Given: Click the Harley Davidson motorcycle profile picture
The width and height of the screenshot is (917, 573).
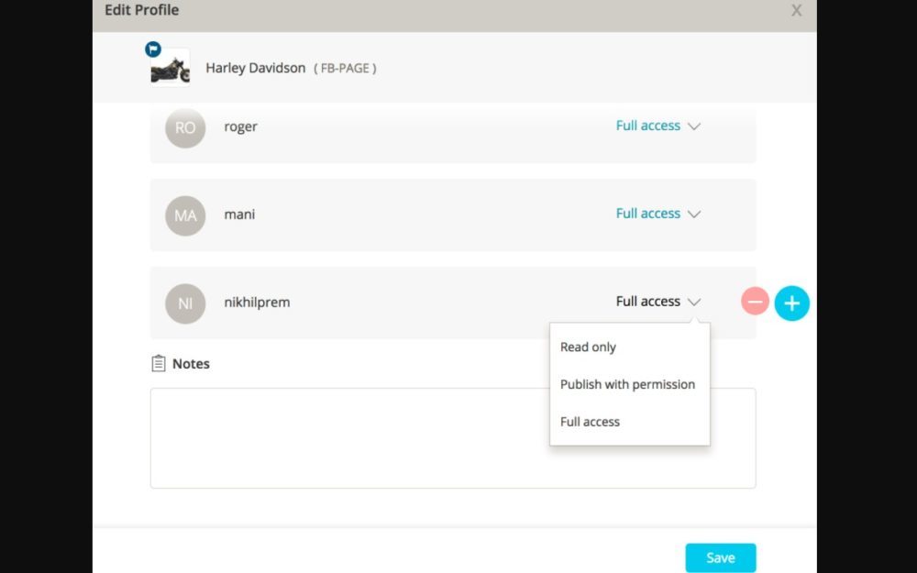Looking at the screenshot, I should 171,69.
